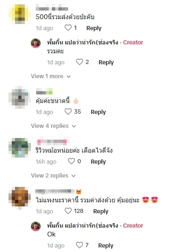
Task: Like the comment starting with 500
Action: (x=68, y=28)
